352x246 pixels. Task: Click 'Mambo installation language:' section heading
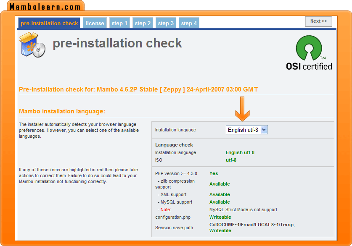pos(62,111)
